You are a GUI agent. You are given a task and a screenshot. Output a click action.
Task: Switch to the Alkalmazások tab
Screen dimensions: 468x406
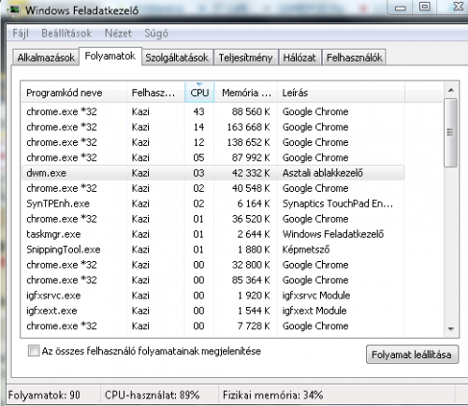[46, 57]
